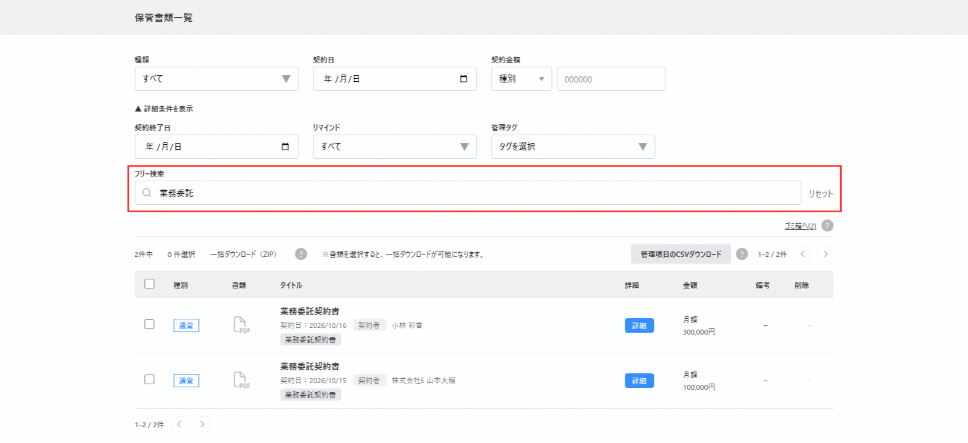This screenshot has height=443, width=968.
Task: Open the 管理タグ タグを選択 dropdown
Action: pos(573,147)
